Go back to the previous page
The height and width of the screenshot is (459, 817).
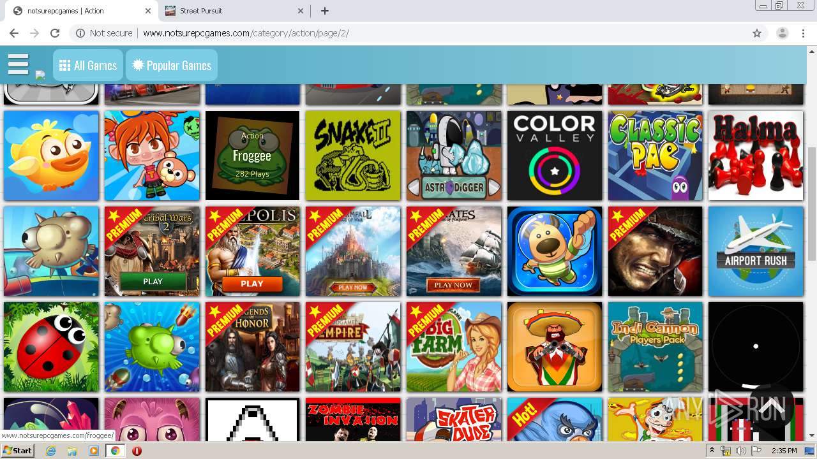coord(14,33)
